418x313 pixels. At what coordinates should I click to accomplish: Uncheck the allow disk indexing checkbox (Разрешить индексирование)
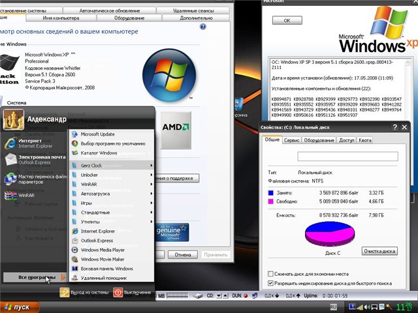pos(270,283)
